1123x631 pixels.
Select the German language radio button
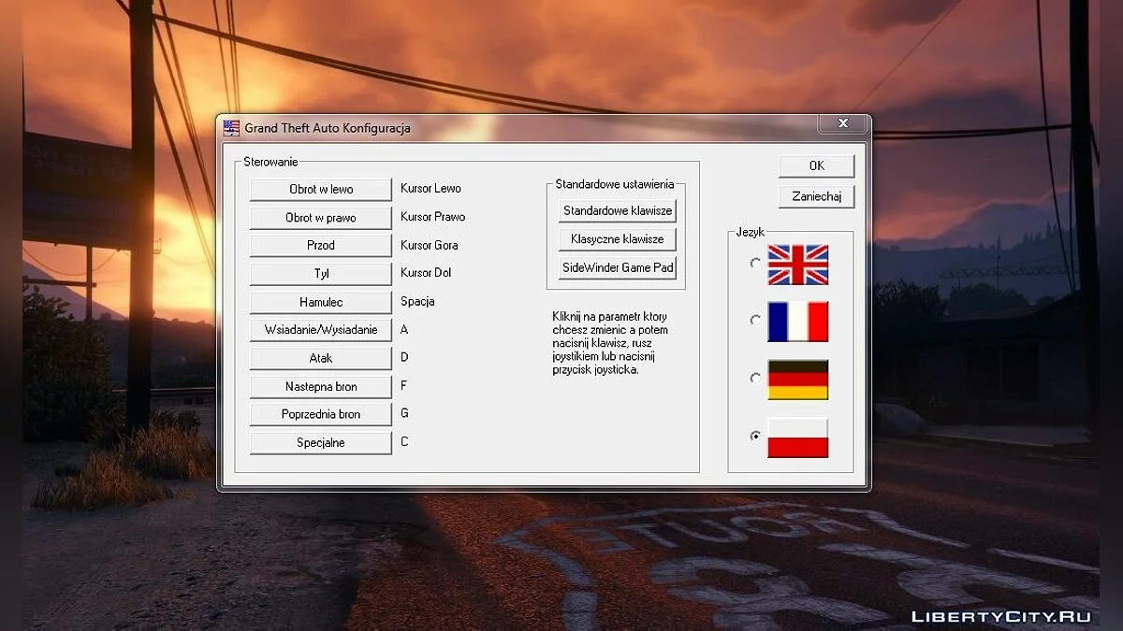point(755,379)
